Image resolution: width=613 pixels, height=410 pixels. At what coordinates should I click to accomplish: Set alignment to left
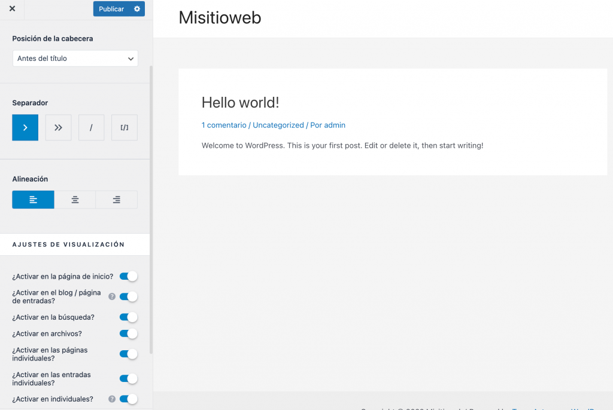34,200
